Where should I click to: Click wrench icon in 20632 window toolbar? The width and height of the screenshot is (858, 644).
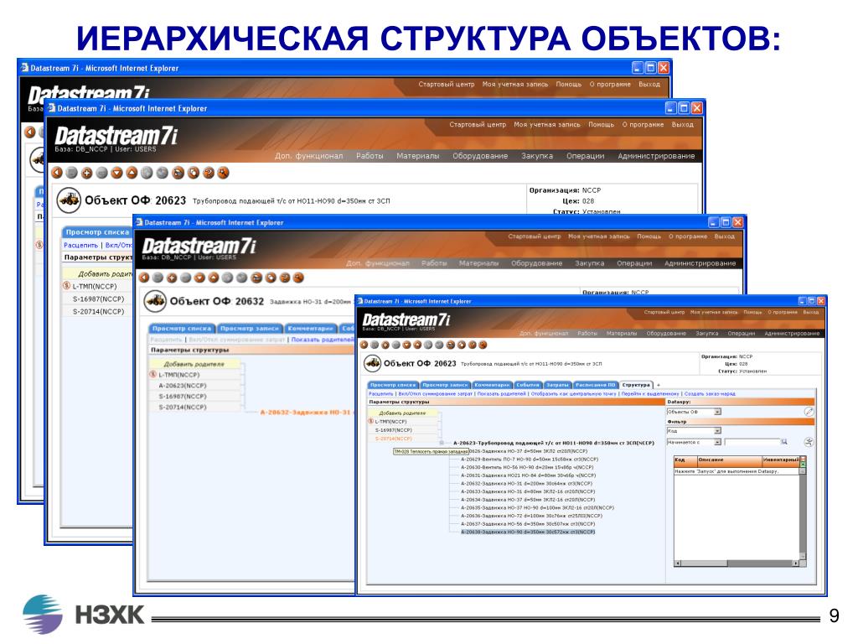click(x=298, y=278)
